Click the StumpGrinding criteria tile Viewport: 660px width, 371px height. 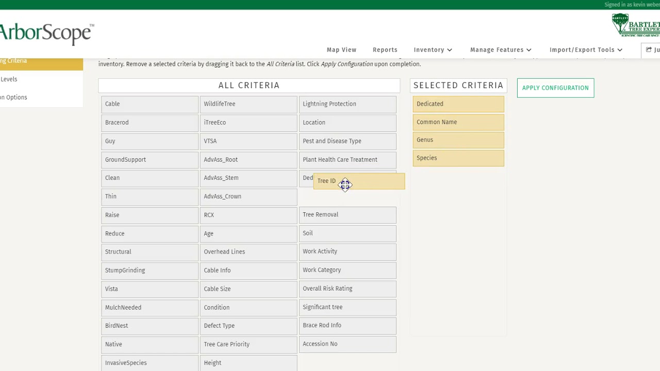pyautogui.click(x=150, y=271)
